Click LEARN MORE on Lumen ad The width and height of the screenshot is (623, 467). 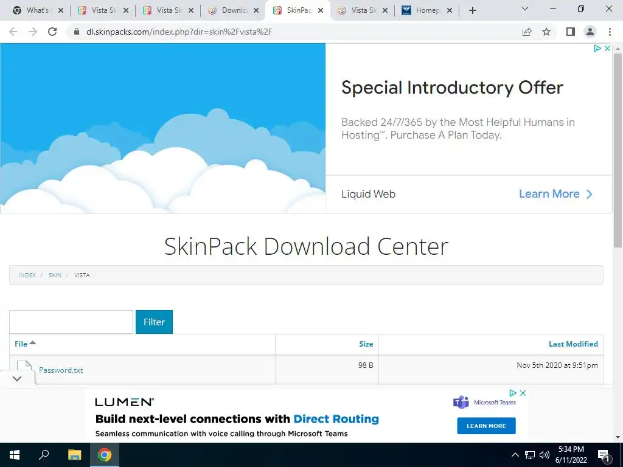click(486, 426)
